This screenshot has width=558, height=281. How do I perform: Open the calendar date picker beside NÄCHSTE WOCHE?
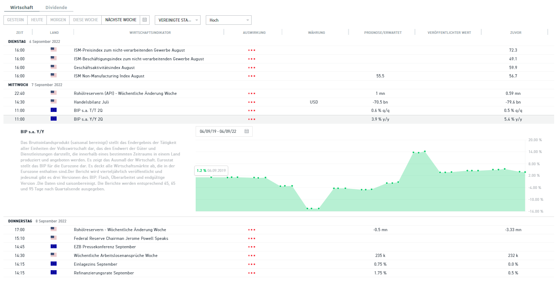[145, 20]
